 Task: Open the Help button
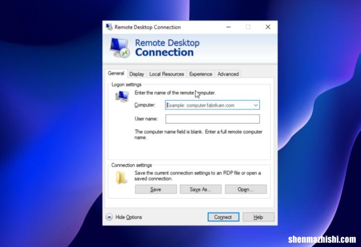point(258,217)
